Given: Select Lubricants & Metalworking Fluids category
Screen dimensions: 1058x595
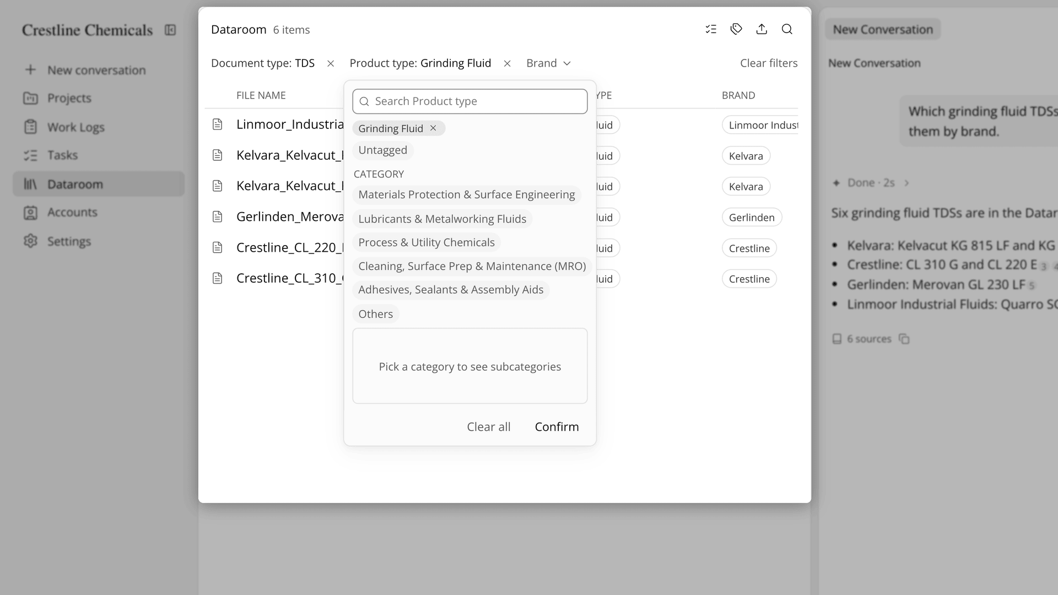Looking at the screenshot, I should click(442, 219).
